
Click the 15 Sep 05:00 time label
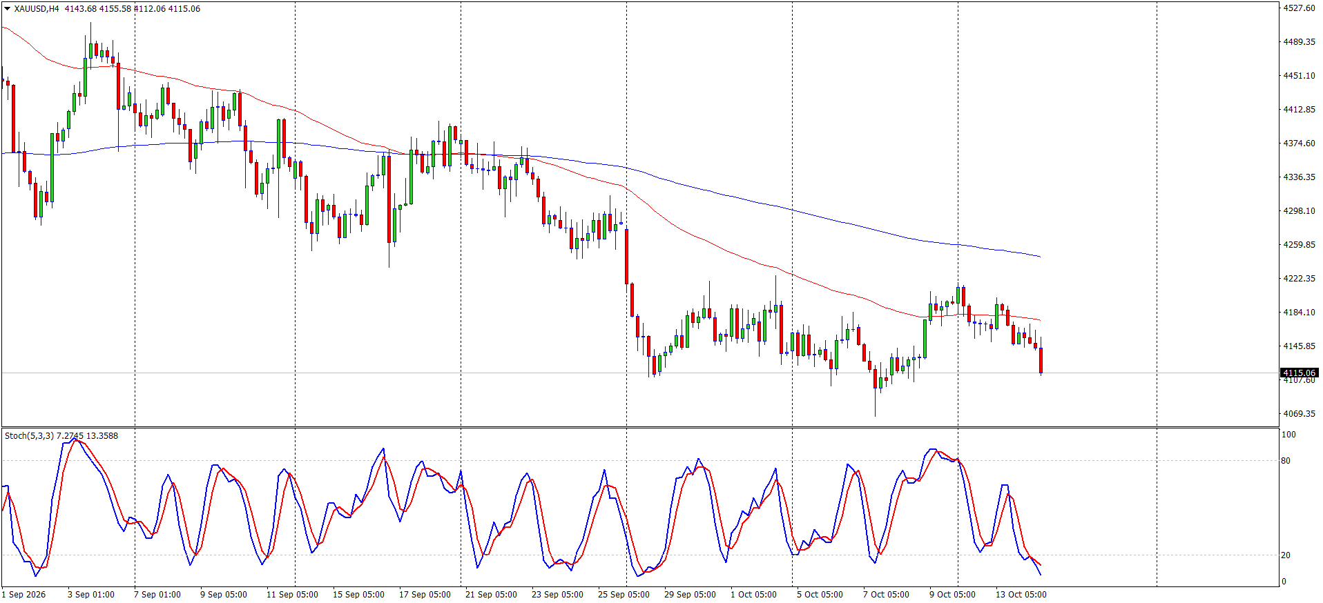(x=358, y=595)
